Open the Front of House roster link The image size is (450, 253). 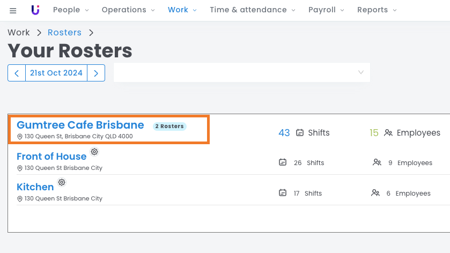[51, 157]
